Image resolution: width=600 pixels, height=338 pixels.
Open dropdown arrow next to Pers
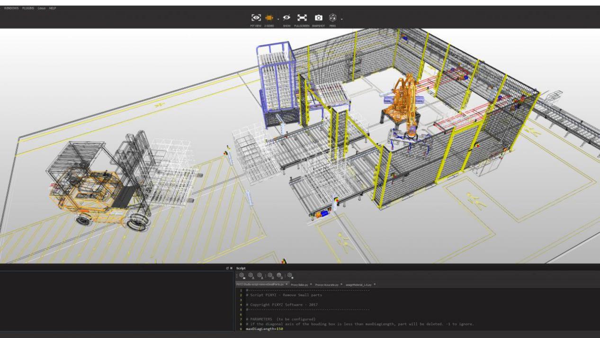pyautogui.click(x=341, y=19)
